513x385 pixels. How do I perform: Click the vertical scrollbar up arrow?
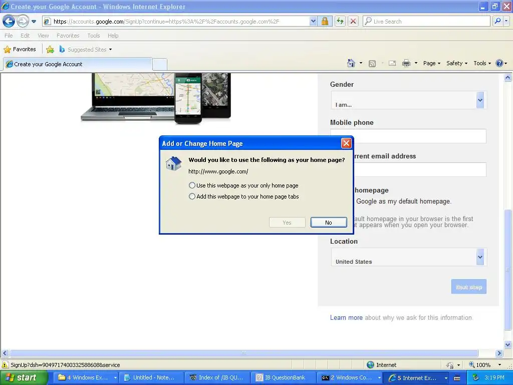508,78
